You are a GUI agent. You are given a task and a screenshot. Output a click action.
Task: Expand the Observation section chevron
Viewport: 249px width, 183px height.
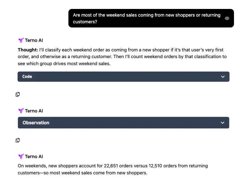click(223, 123)
